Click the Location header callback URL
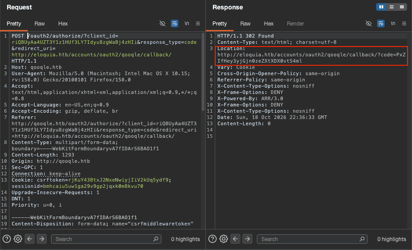Screen dimensions: 412x250 point(312,58)
